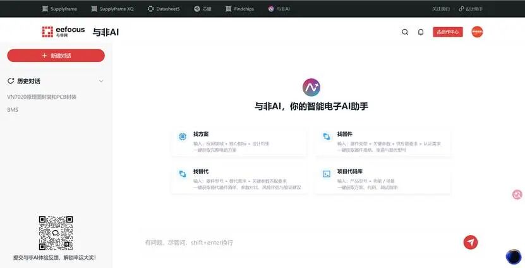This screenshot has width=525, height=268.
Task: Click the eefocus logo
Action: (x=63, y=32)
